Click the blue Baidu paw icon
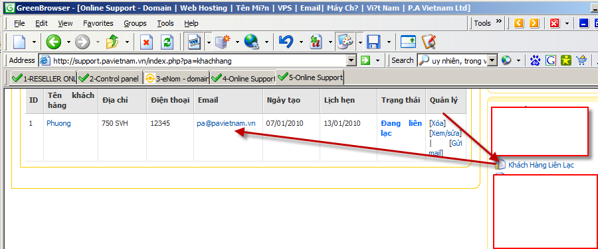Image resolution: width=598 pixels, height=249 pixels. coord(536,60)
